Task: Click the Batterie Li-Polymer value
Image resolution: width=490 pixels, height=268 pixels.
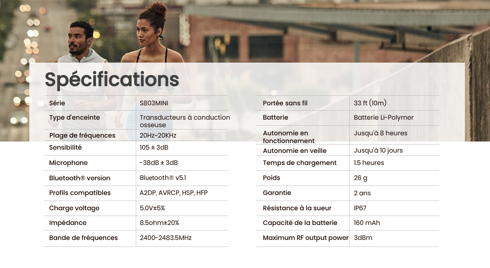Action: tap(384, 117)
